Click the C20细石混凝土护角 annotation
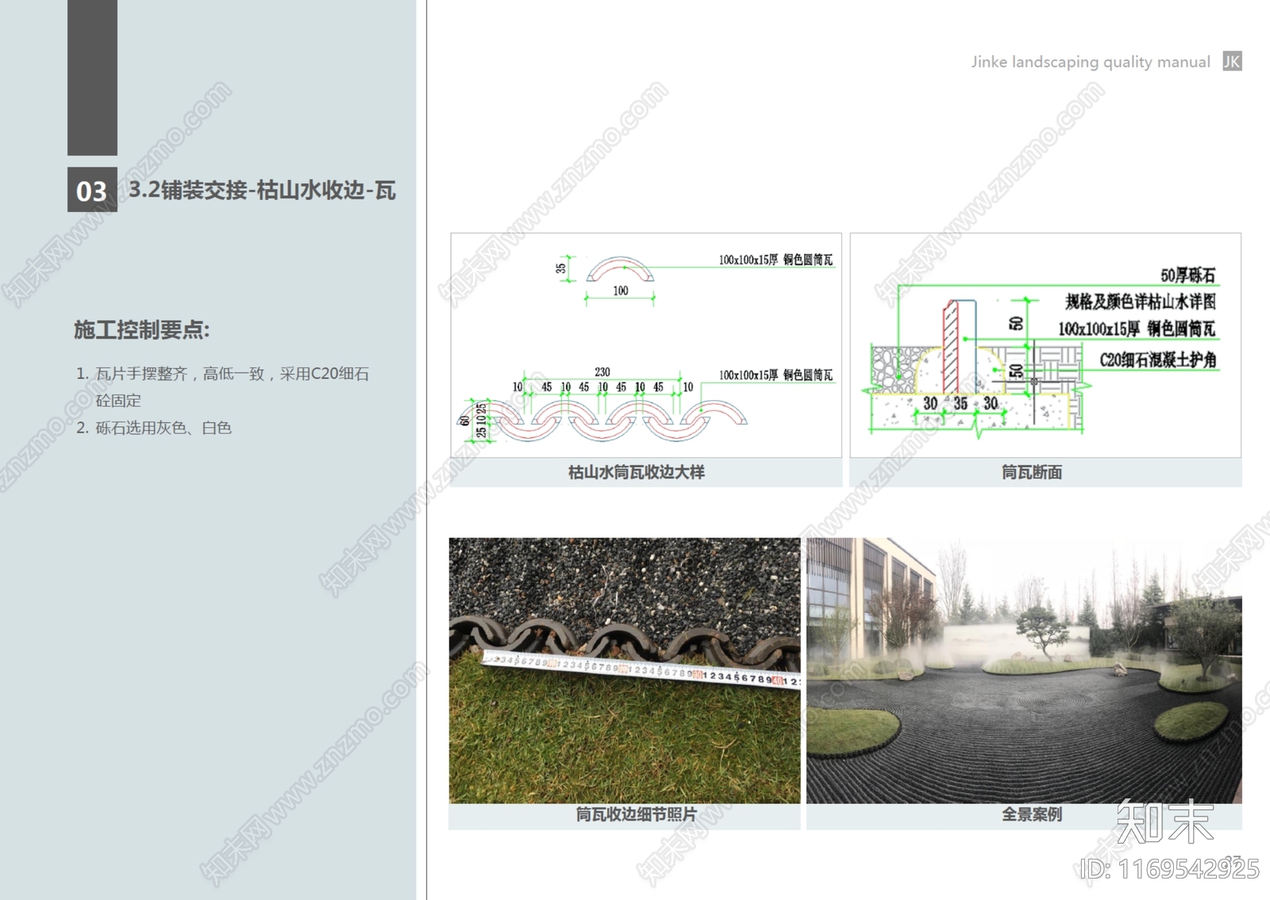This screenshot has height=900, width=1270. coord(1158,360)
